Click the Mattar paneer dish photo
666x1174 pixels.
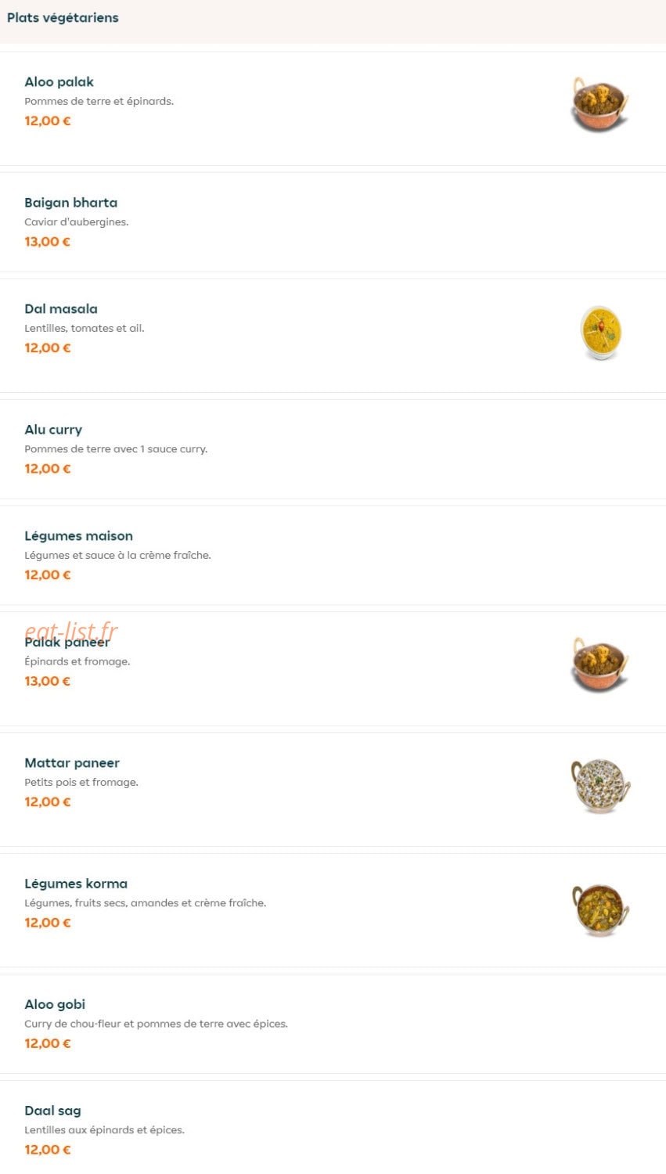coord(600,786)
